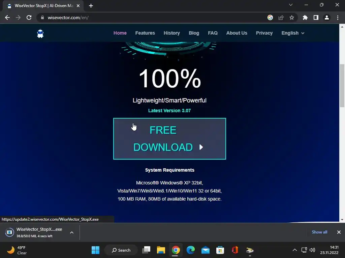Image resolution: width=345 pixels, height=258 pixels.
Task: Close the downloads bar
Action: coord(339,232)
